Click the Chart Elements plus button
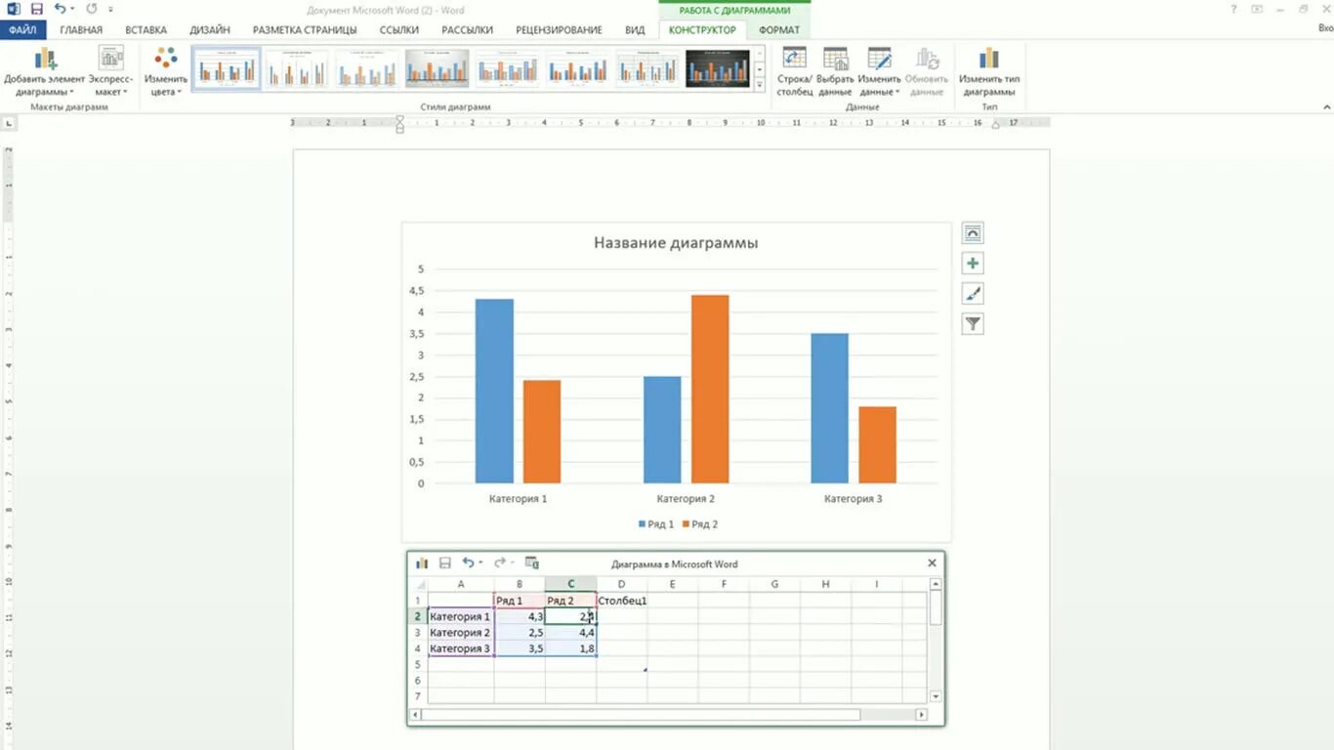The image size is (1334, 750). 973,264
